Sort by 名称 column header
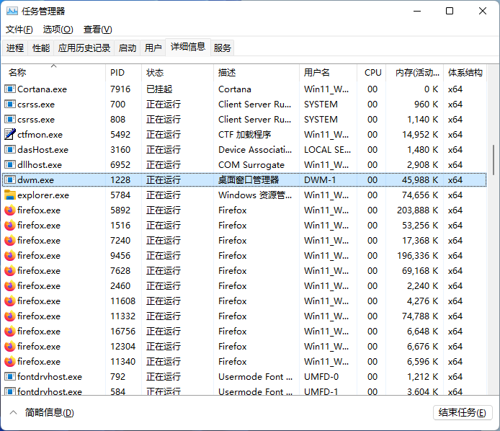 pos(17,73)
